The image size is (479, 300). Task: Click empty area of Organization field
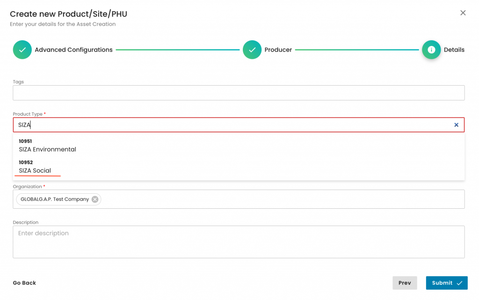pos(281,199)
